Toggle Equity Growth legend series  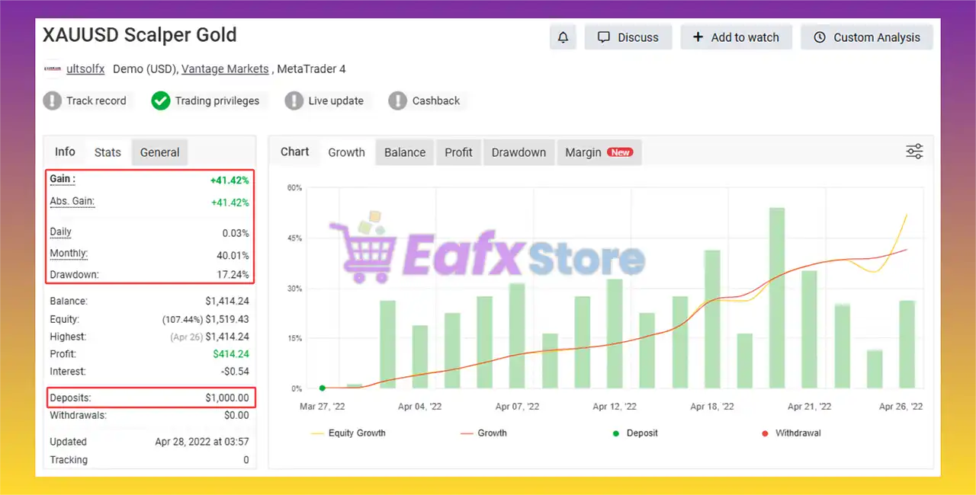[x=348, y=433]
